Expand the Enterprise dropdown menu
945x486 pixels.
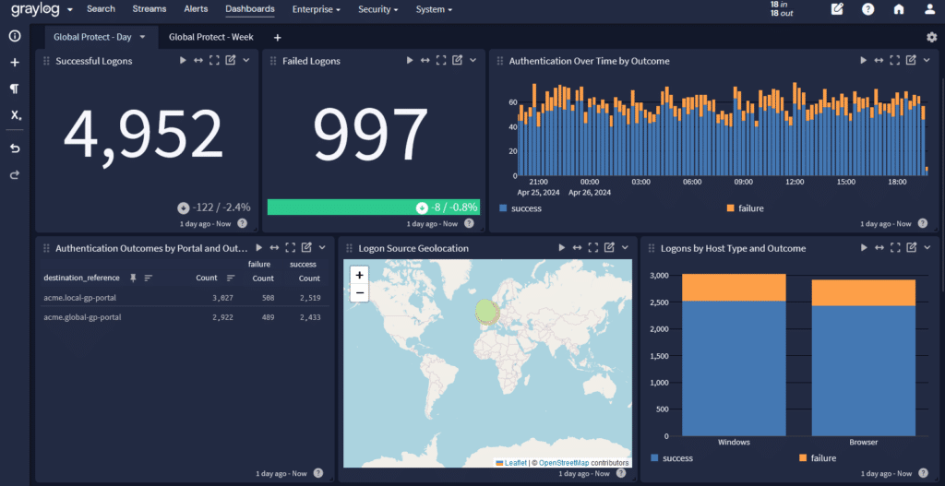[x=316, y=9]
